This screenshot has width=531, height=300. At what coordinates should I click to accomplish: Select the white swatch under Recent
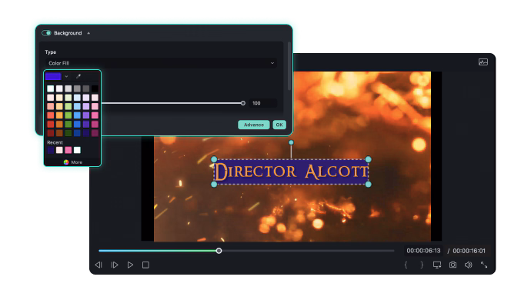tap(77, 150)
